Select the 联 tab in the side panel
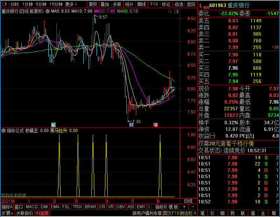The width and height of the screenshot is (280, 217). [243, 213]
